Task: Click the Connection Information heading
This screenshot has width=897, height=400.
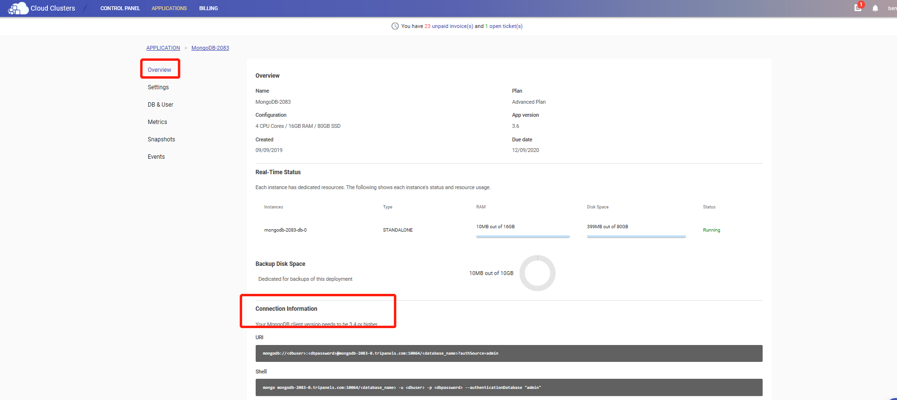Action: [286, 309]
